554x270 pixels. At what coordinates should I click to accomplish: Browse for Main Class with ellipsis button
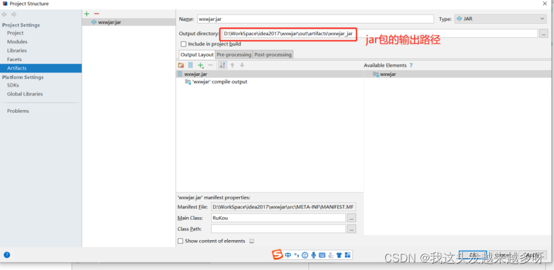click(x=352, y=218)
